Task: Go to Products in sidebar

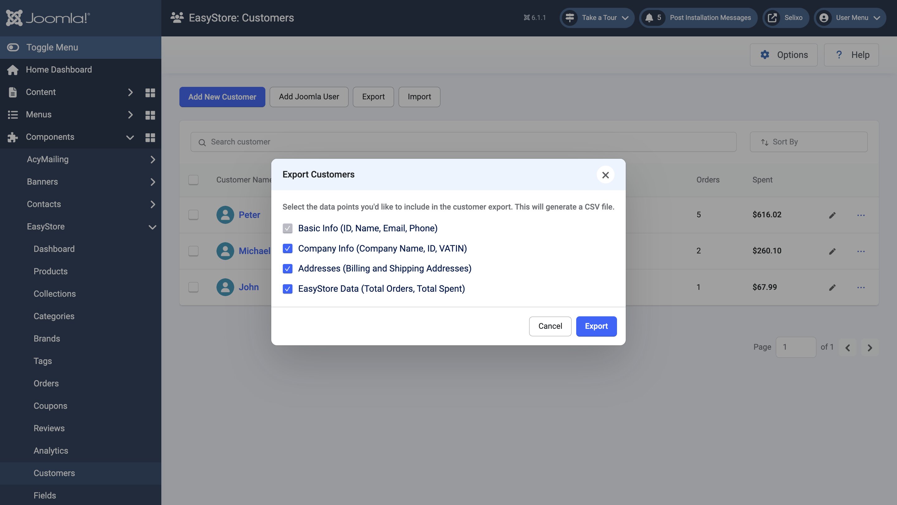Action: [50, 271]
